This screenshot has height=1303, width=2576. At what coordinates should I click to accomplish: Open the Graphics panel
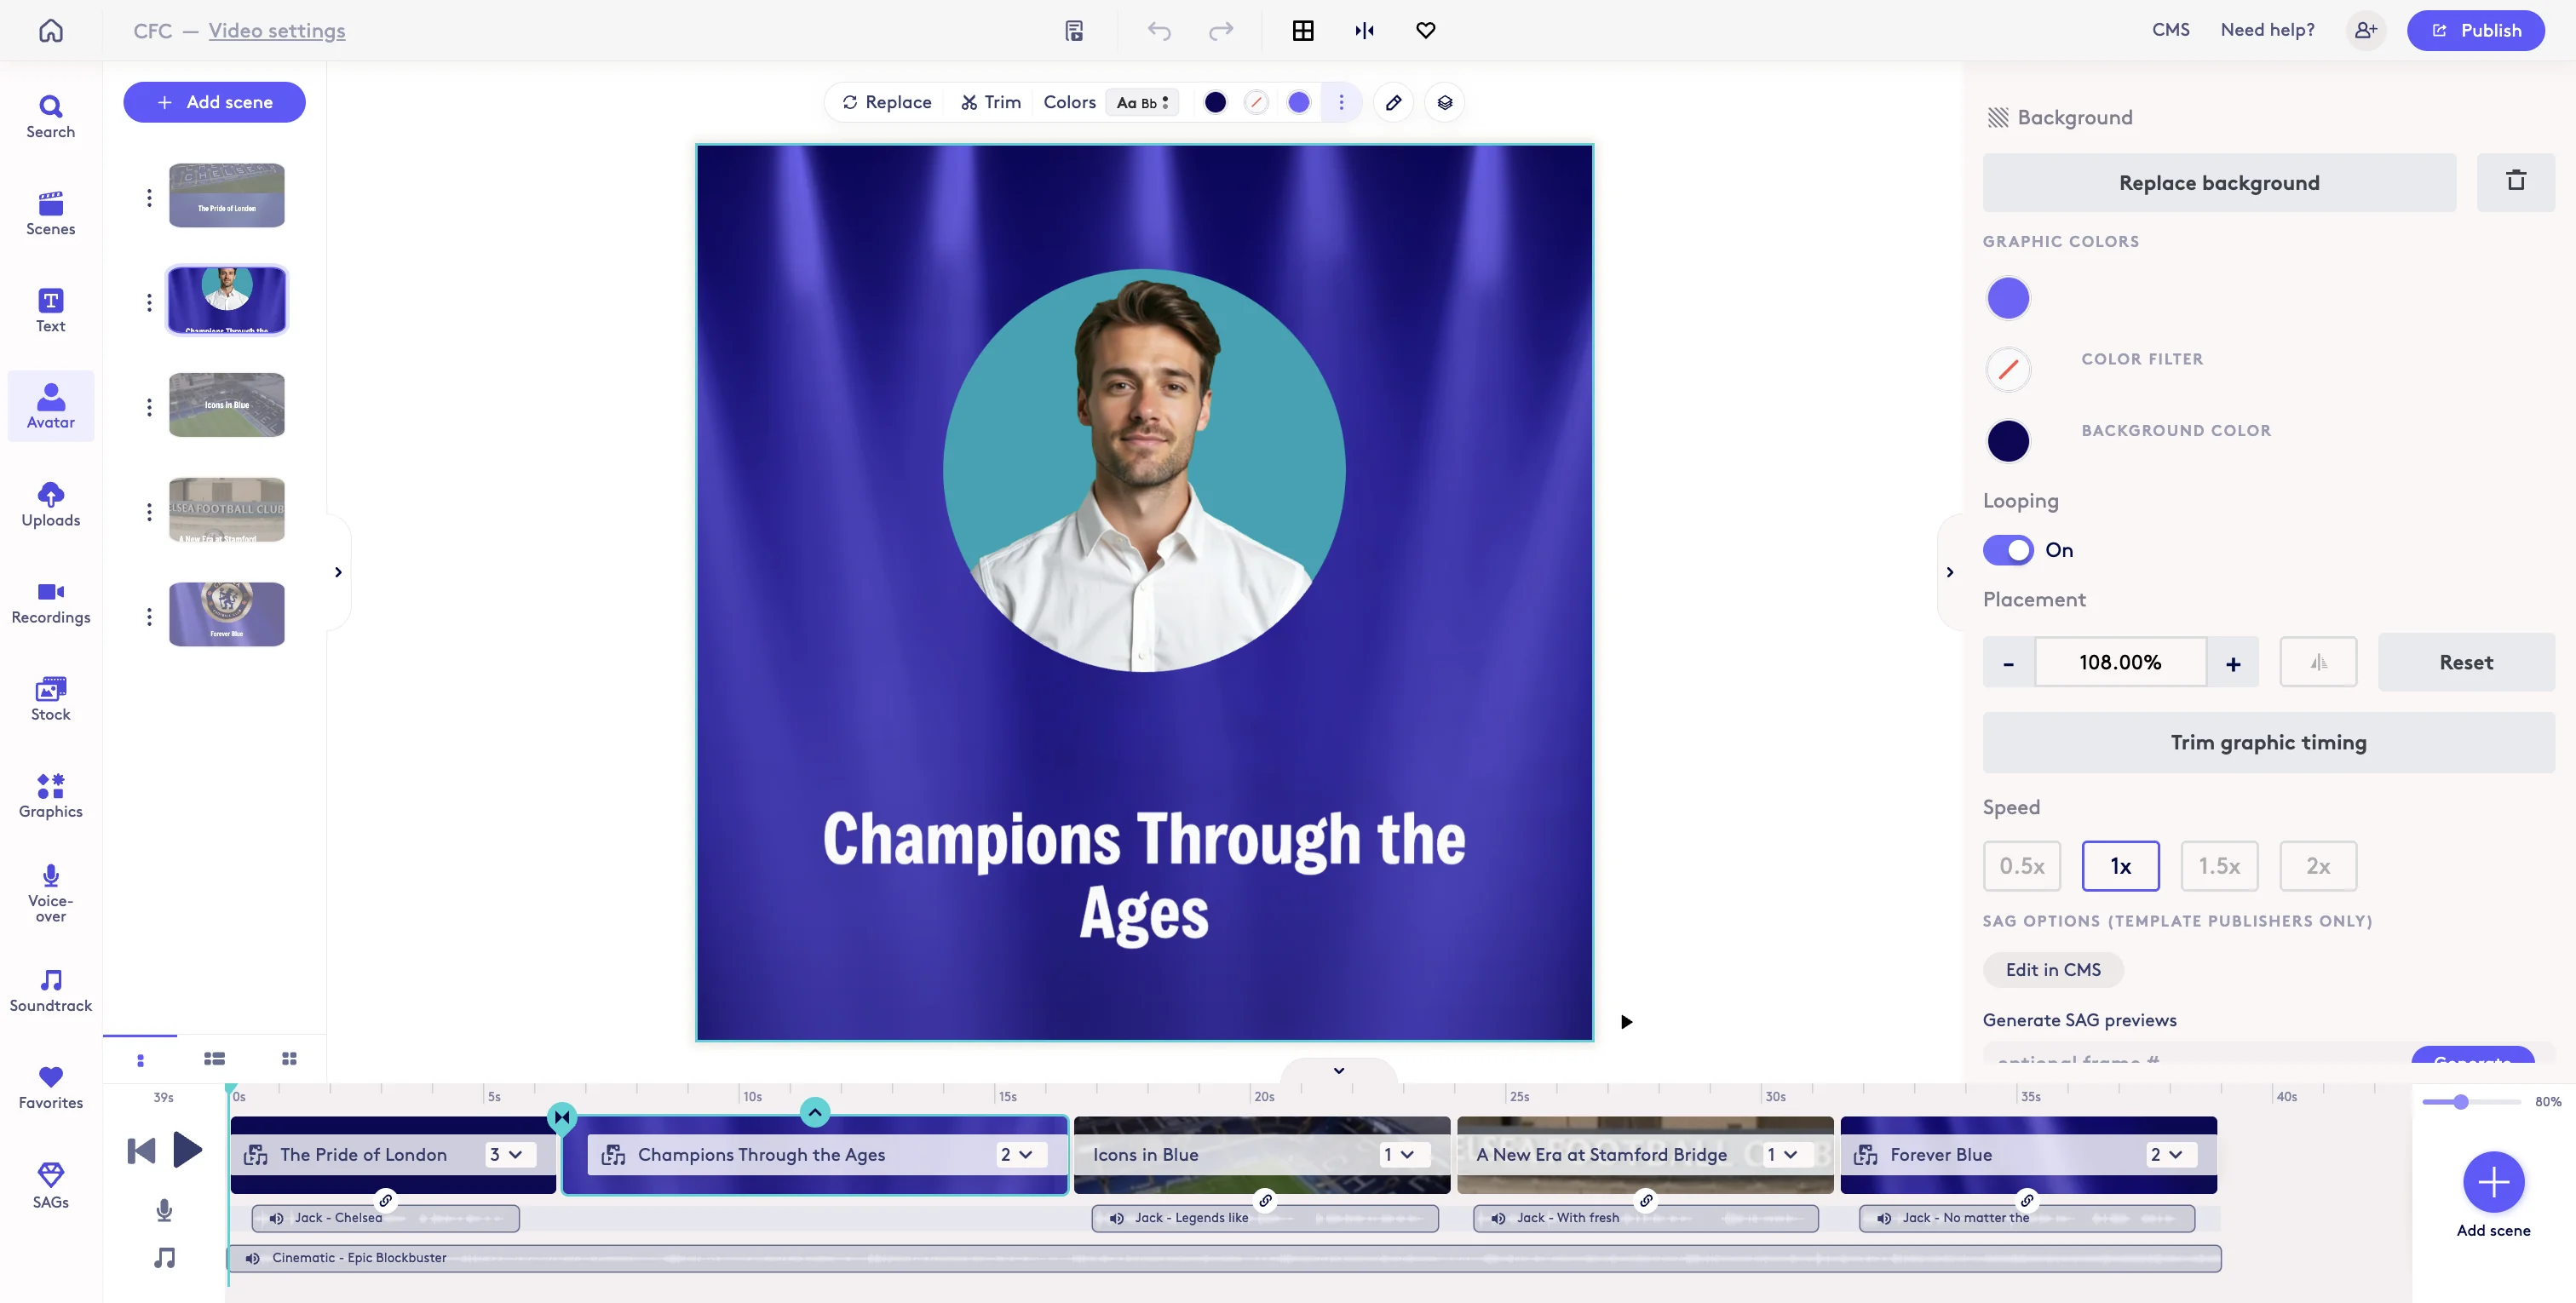[50, 794]
